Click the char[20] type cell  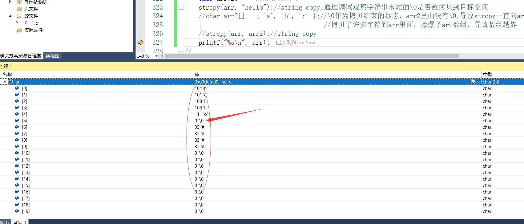click(491, 82)
